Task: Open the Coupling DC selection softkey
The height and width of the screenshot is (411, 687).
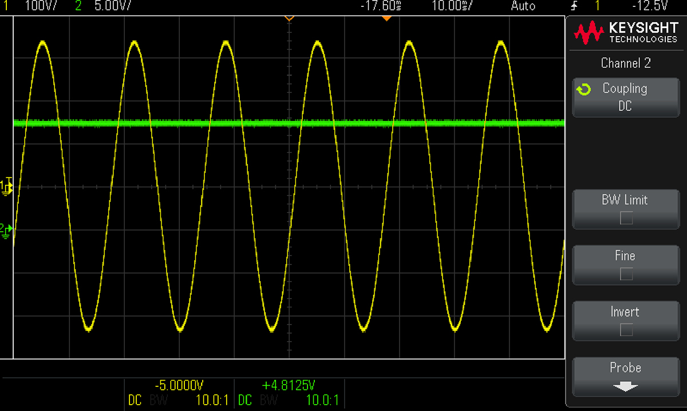Action: (x=625, y=97)
